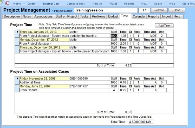This screenshot has height=128, width=195.
Task: Select the record arrow for November 28, 2008
Action: pos(18,78)
